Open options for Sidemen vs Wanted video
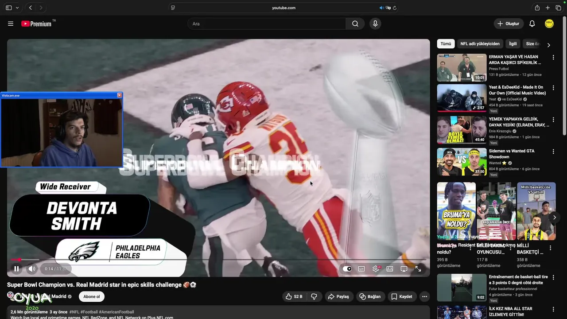This screenshot has height=319, width=567. pos(553,152)
